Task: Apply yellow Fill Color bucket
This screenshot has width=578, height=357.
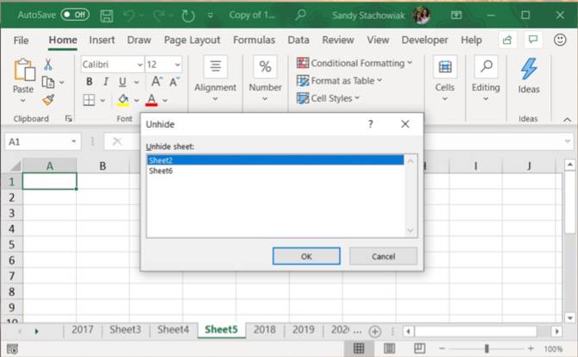Action: click(x=123, y=100)
